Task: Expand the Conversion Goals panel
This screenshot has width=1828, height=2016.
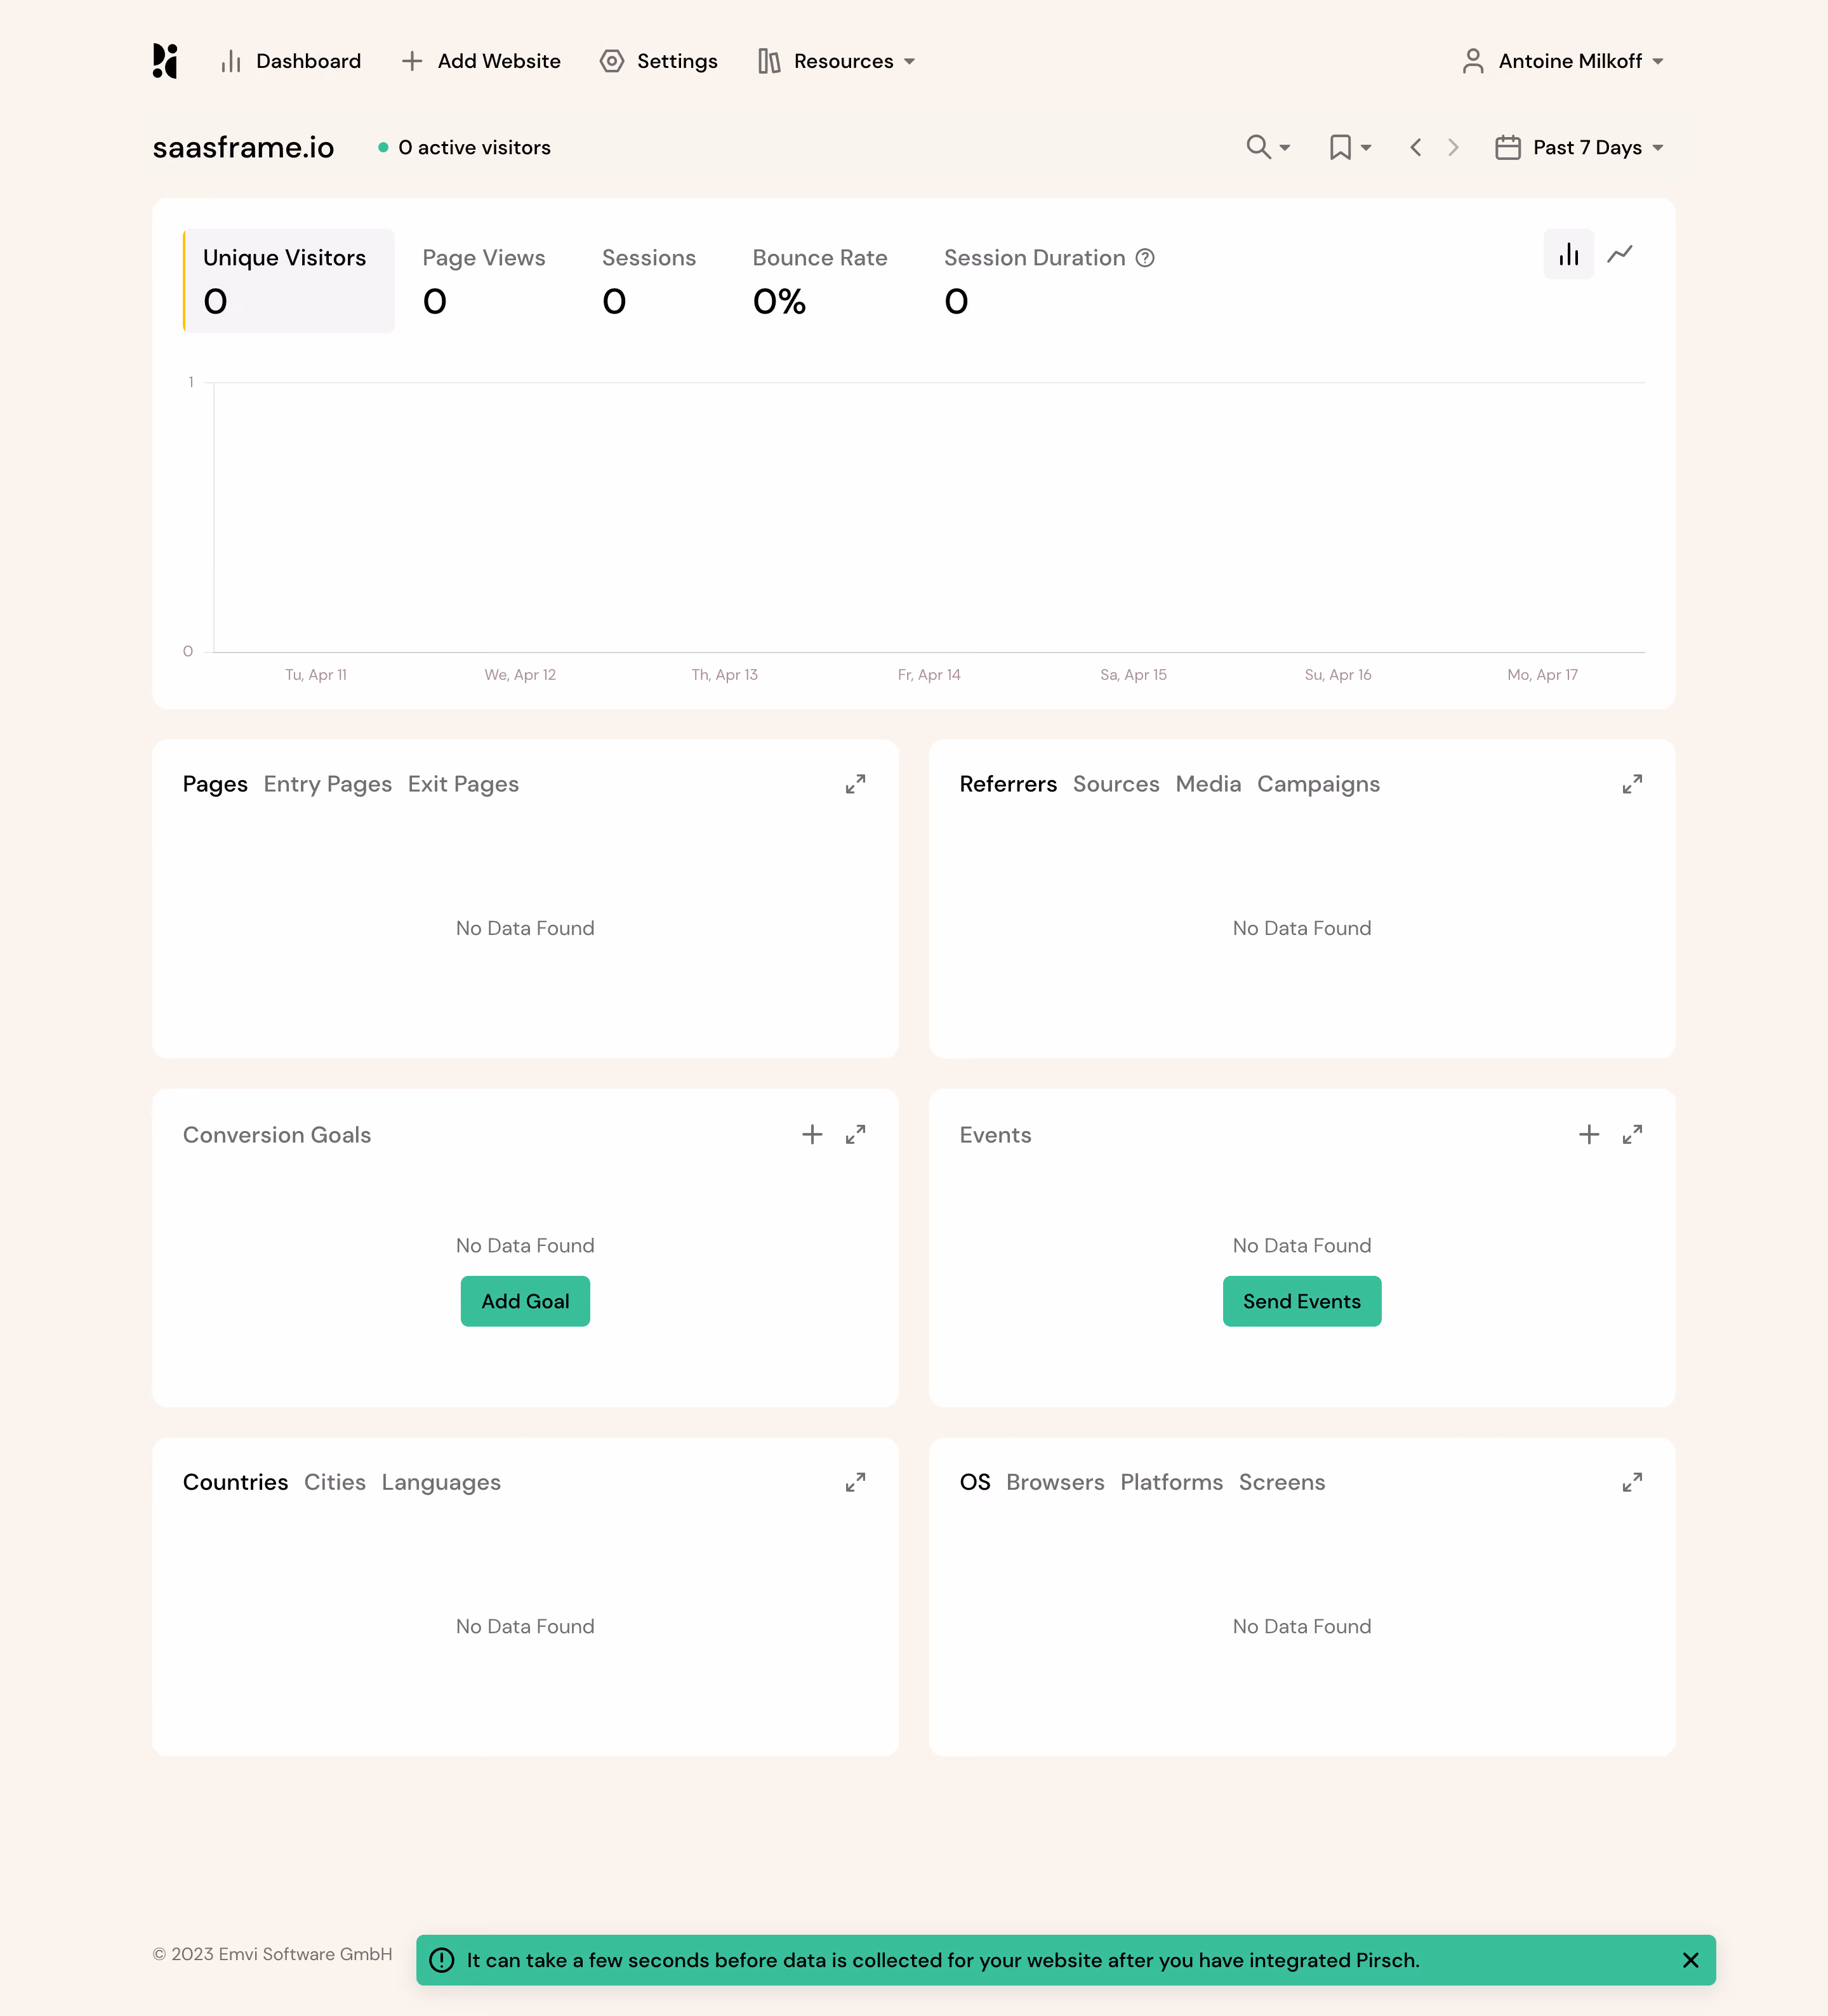Action: 855,1134
